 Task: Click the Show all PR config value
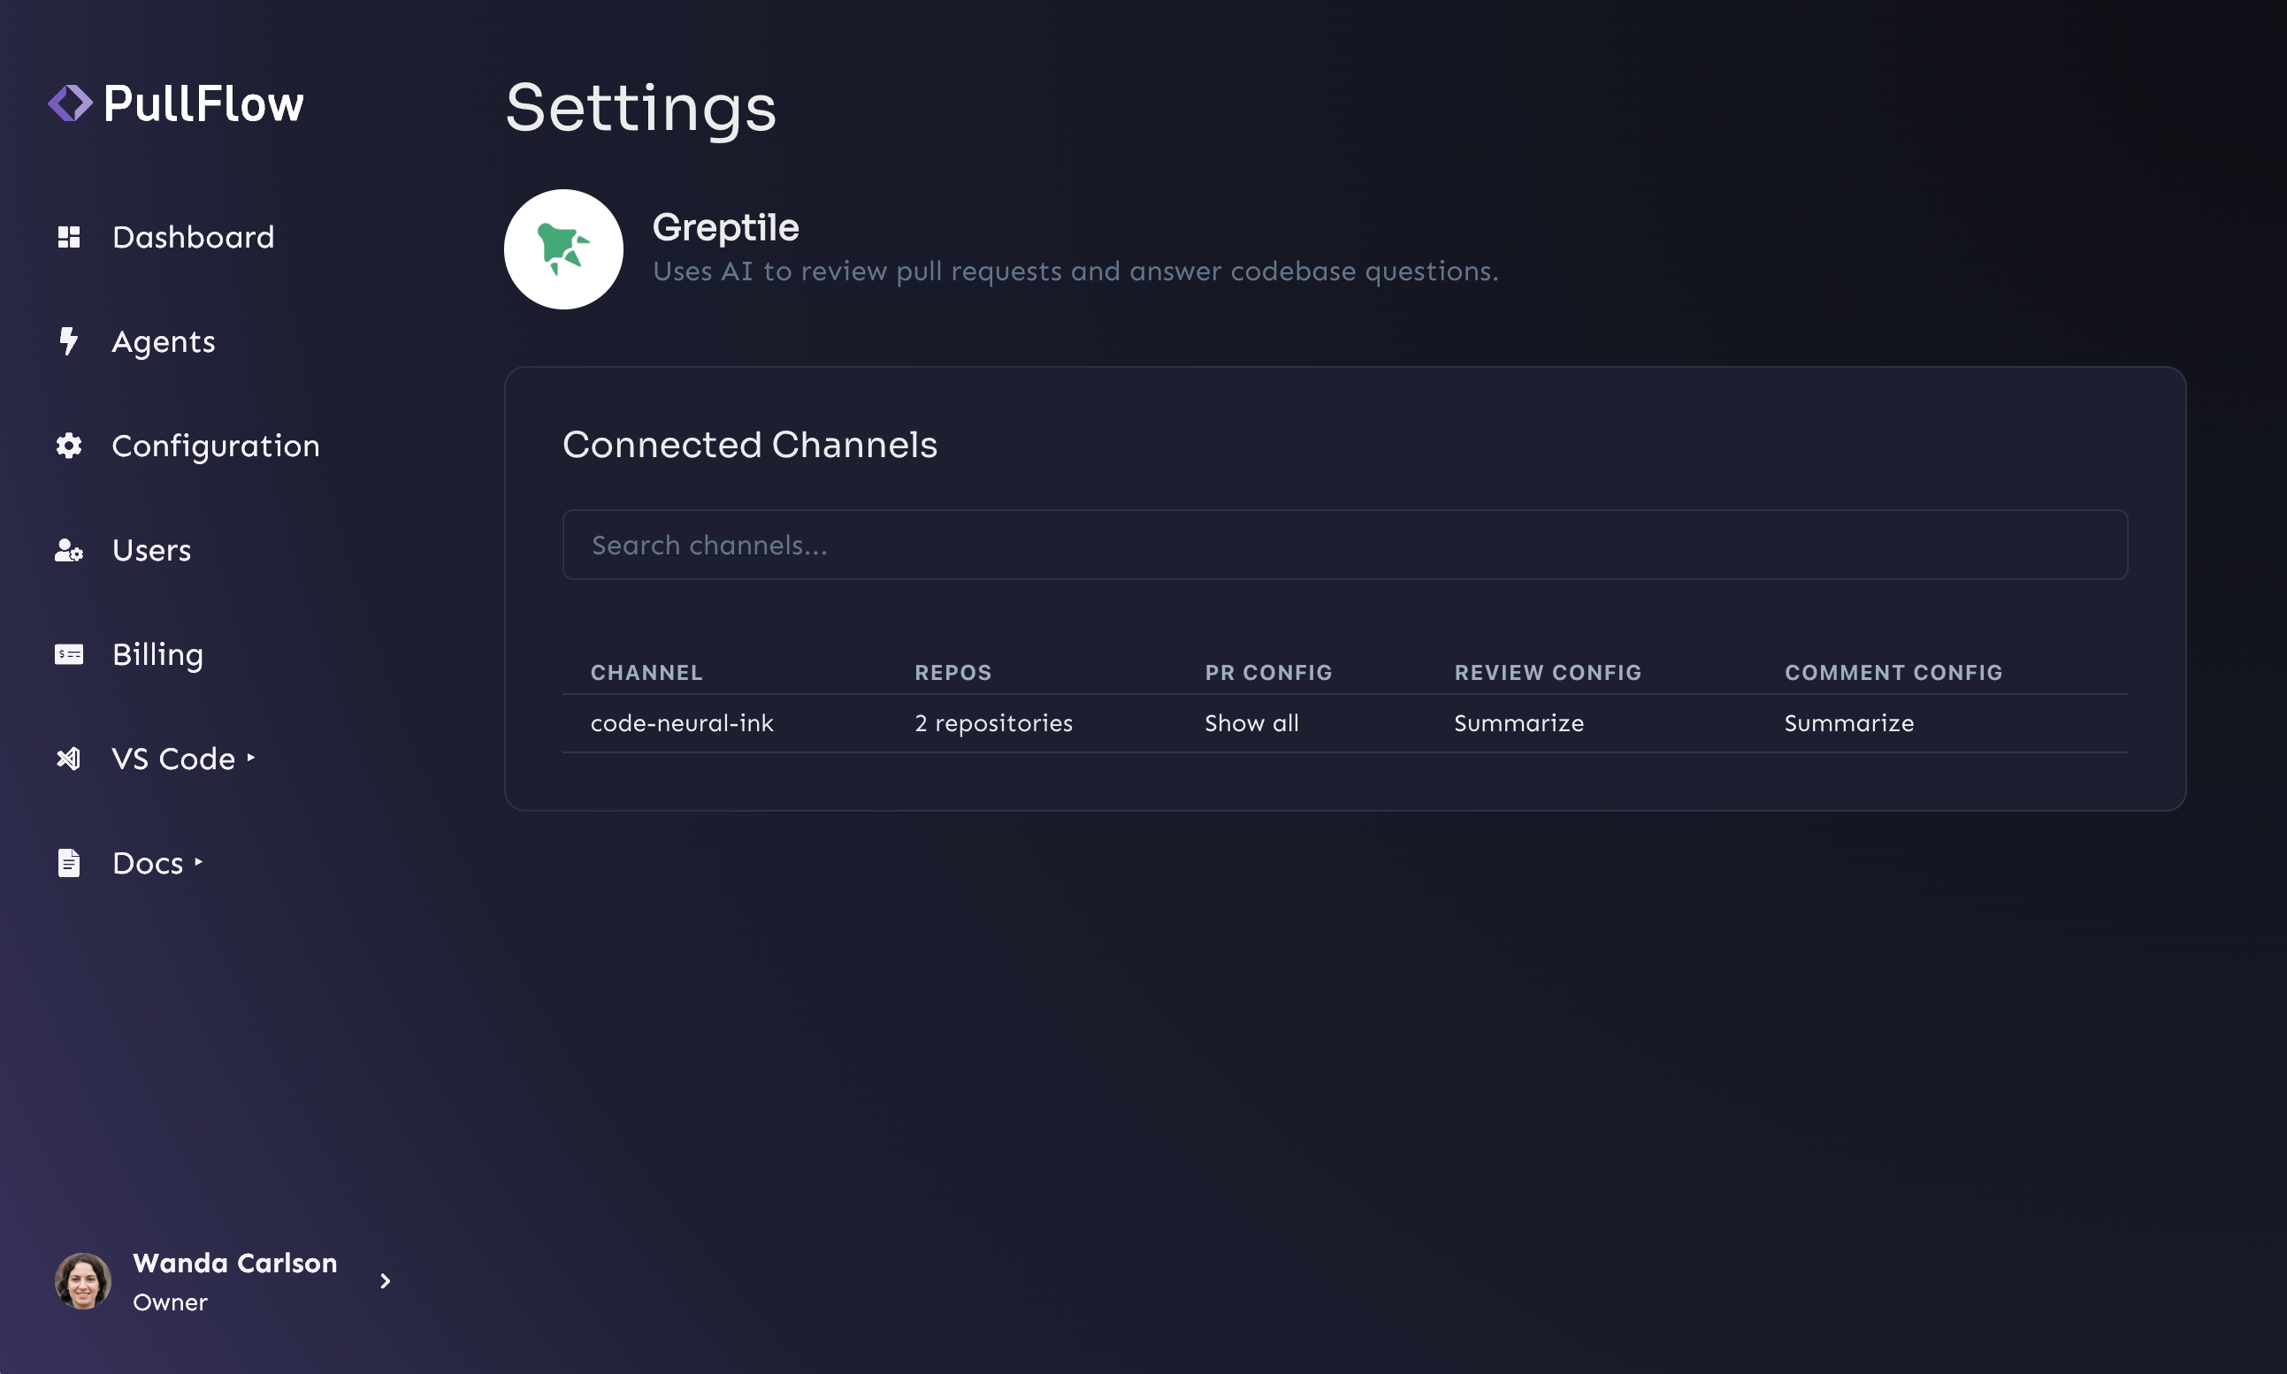(x=1251, y=723)
